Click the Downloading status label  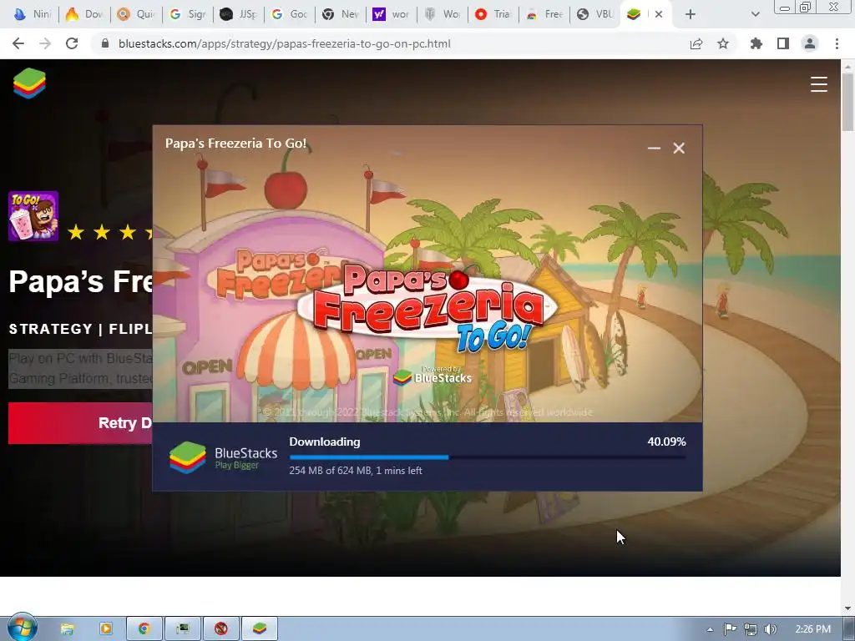tap(325, 442)
